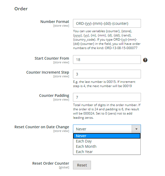Pick the Each Month option
This screenshot has height=176, width=165.
pyautogui.click(x=107, y=146)
